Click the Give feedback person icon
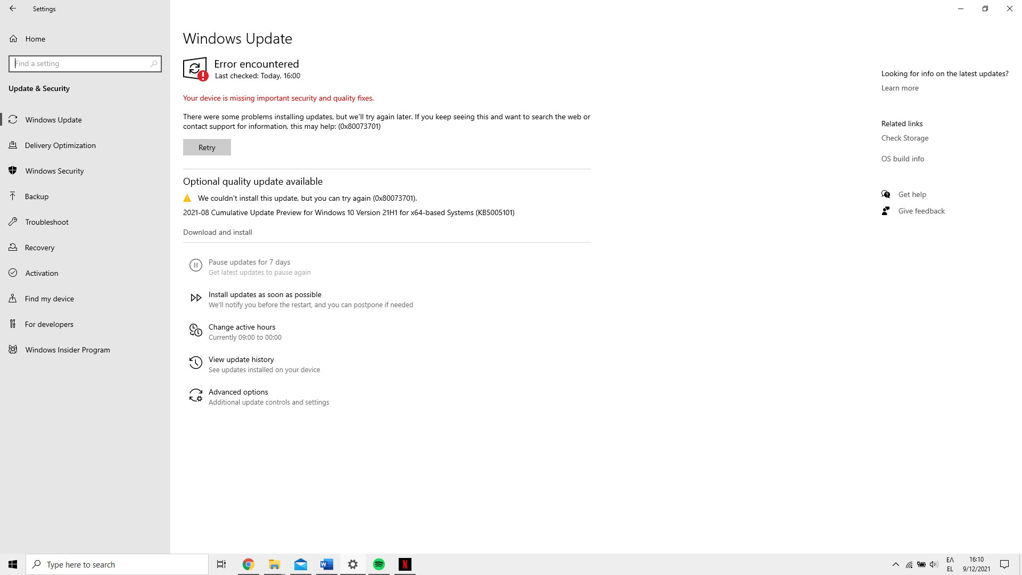The height and width of the screenshot is (575, 1022). [x=886, y=211]
